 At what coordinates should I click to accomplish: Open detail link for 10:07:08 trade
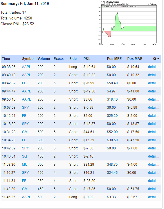[154, 108]
